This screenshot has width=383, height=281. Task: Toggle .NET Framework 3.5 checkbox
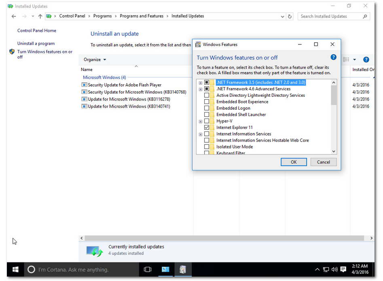[207, 83]
